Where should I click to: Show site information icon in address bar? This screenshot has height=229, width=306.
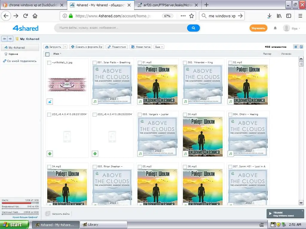65,16
